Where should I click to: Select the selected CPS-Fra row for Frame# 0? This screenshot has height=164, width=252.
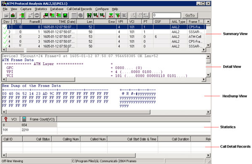pyautogui.click(x=104, y=27)
